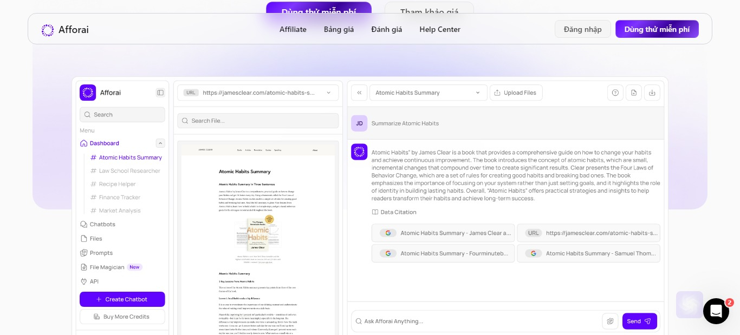Open the jamesclear.com URL dropdown in the file panel

coord(258,93)
